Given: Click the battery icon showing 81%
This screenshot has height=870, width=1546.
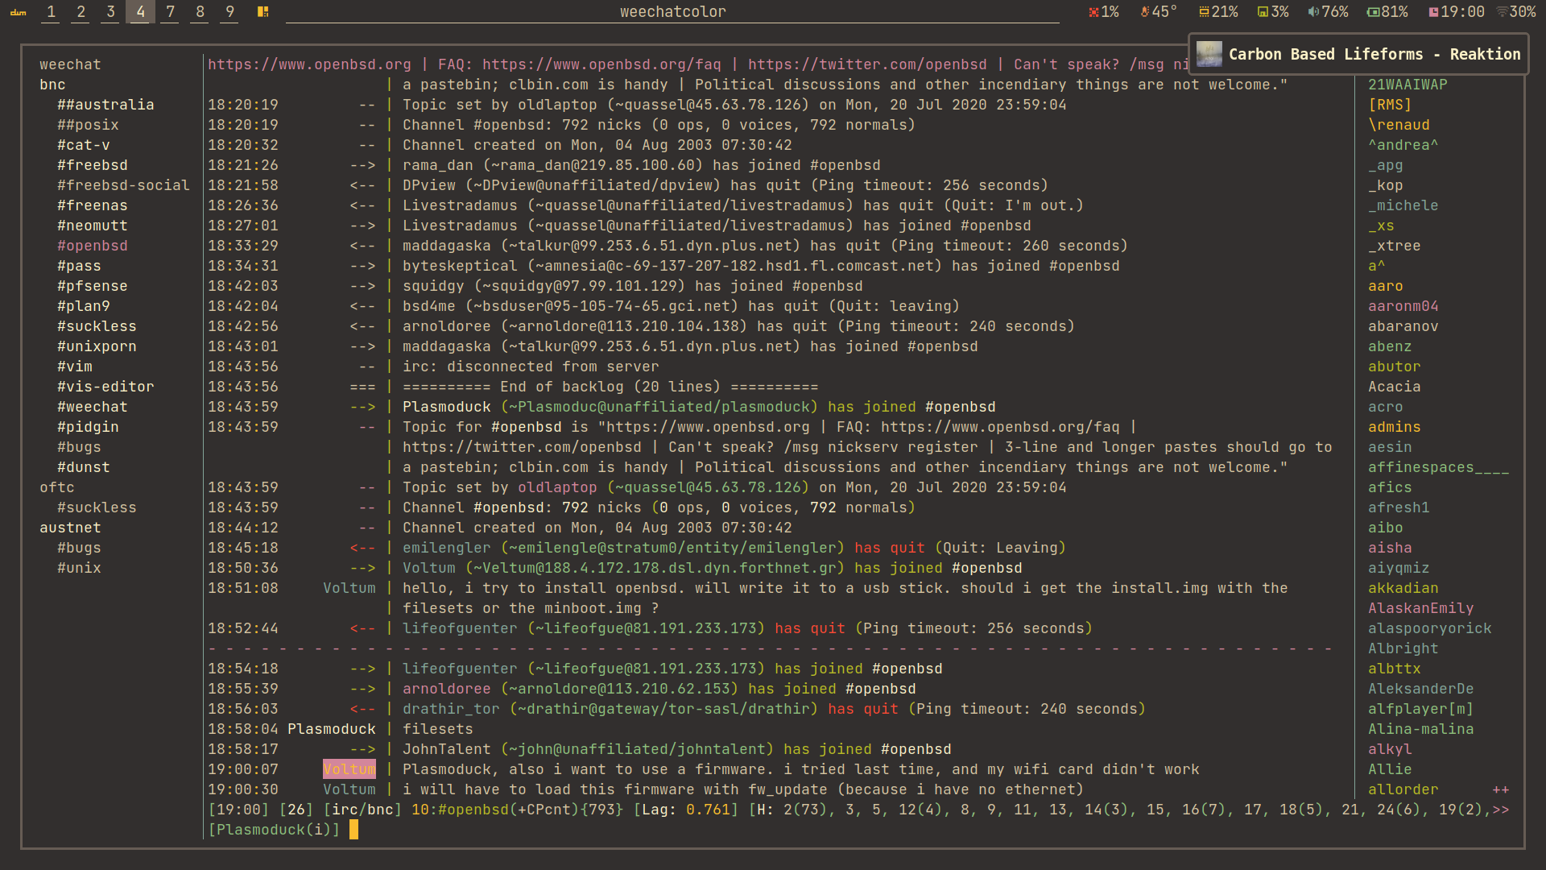Looking at the screenshot, I should pos(1373,12).
